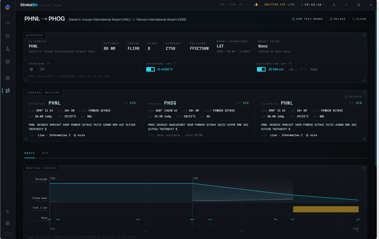Collapse the Weather Ribbon panel corner expander

point(364,169)
